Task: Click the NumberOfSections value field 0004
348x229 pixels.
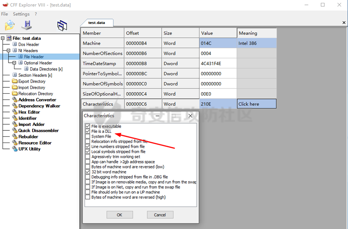Action: (218, 53)
